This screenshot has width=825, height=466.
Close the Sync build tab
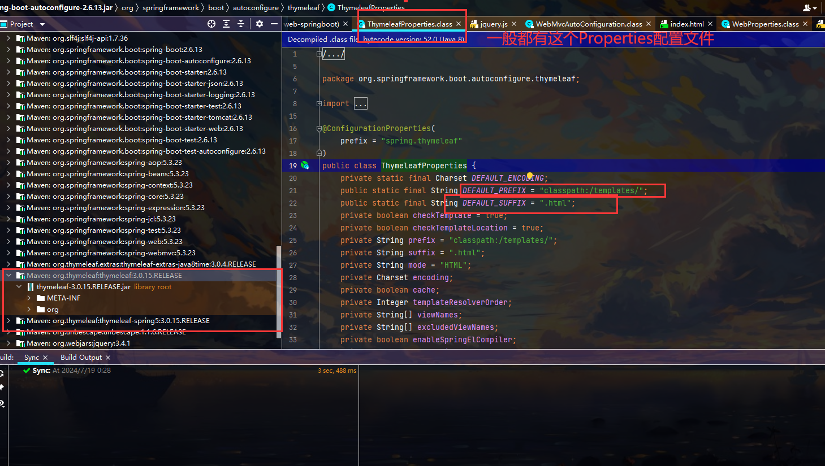pos(45,358)
